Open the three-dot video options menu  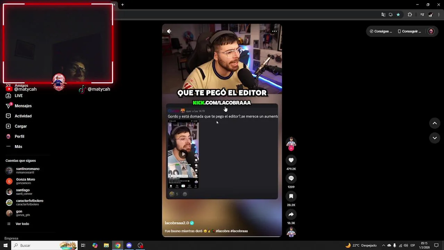[x=274, y=31]
